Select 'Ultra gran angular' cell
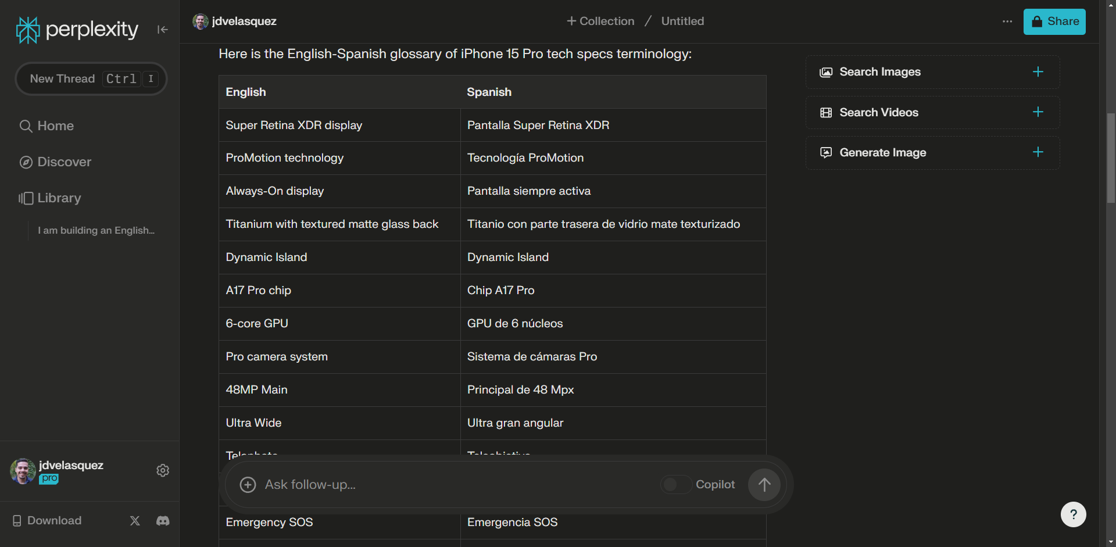The image size is (1116, 547). pyautogui.click(x=613, y=423)
